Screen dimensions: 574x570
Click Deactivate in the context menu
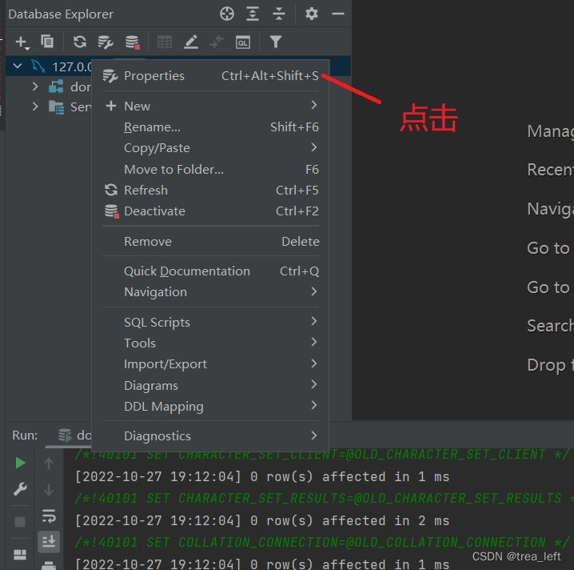click(210, 211)
